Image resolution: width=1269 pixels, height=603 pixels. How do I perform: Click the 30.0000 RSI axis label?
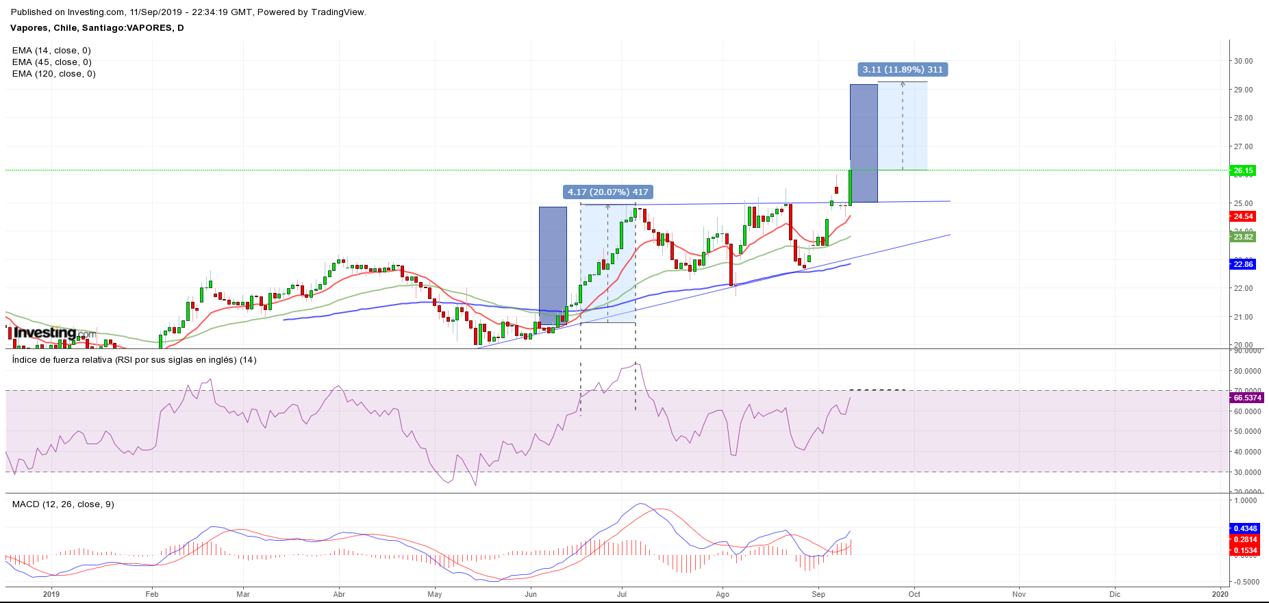[1247, 472]
